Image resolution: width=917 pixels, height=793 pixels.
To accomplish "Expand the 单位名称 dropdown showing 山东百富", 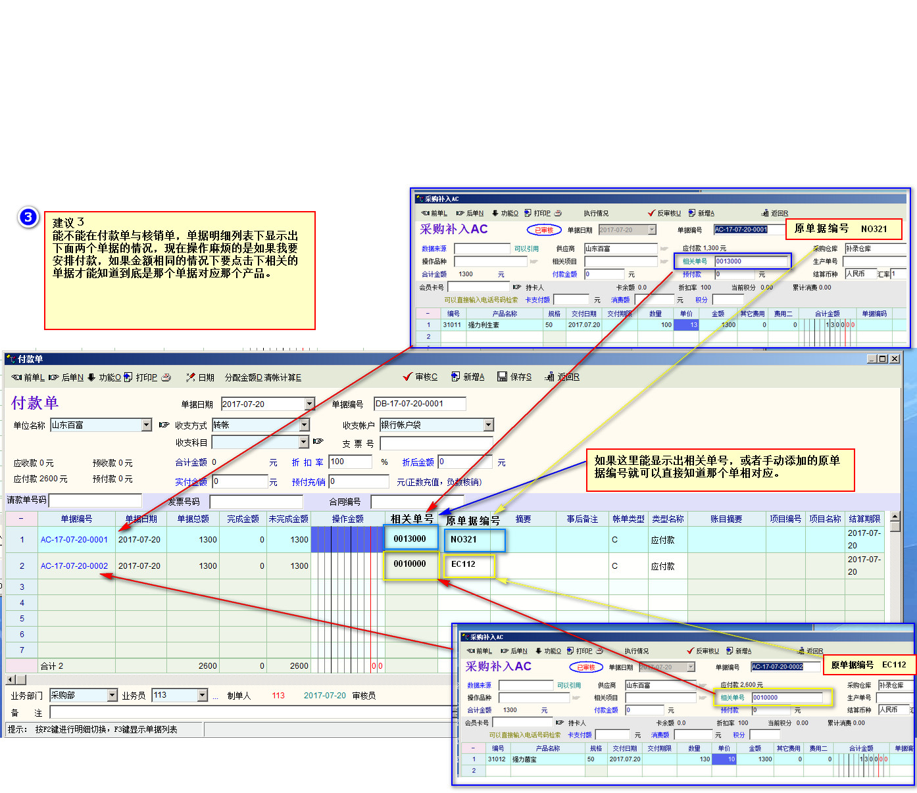I will pyautogui.click(x=147, y=425).
